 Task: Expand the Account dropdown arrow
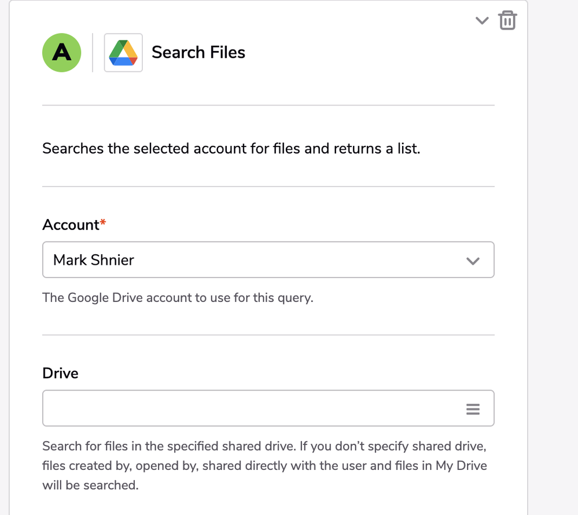pyautogui.click(x=473, y=261)
